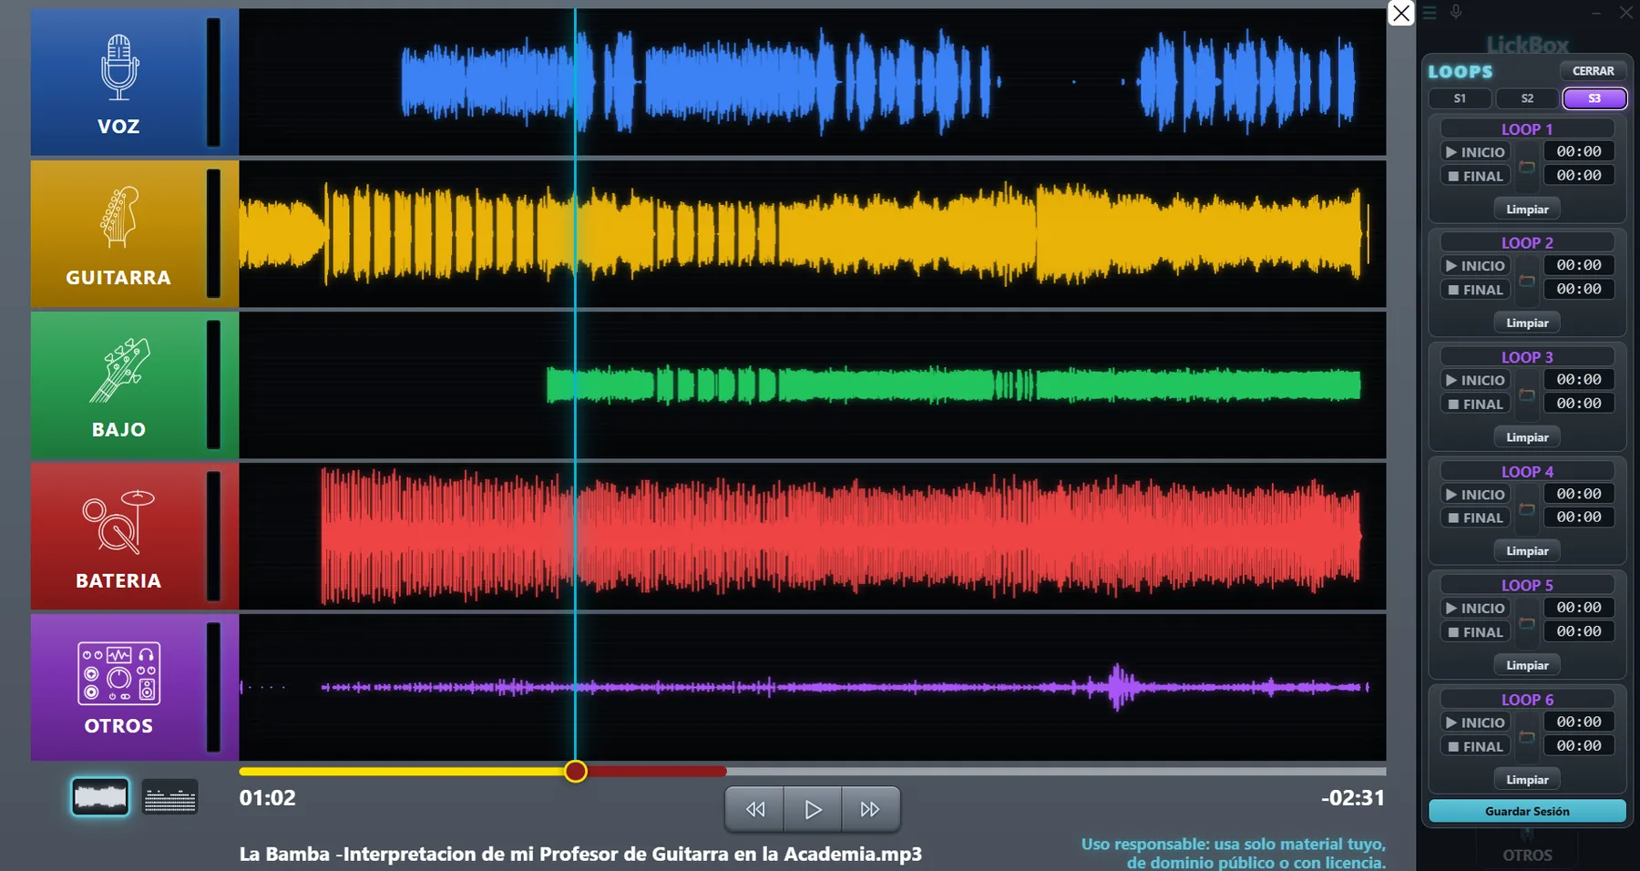Toggle the repeat icon for Loop 2

tap(1527, 281)
